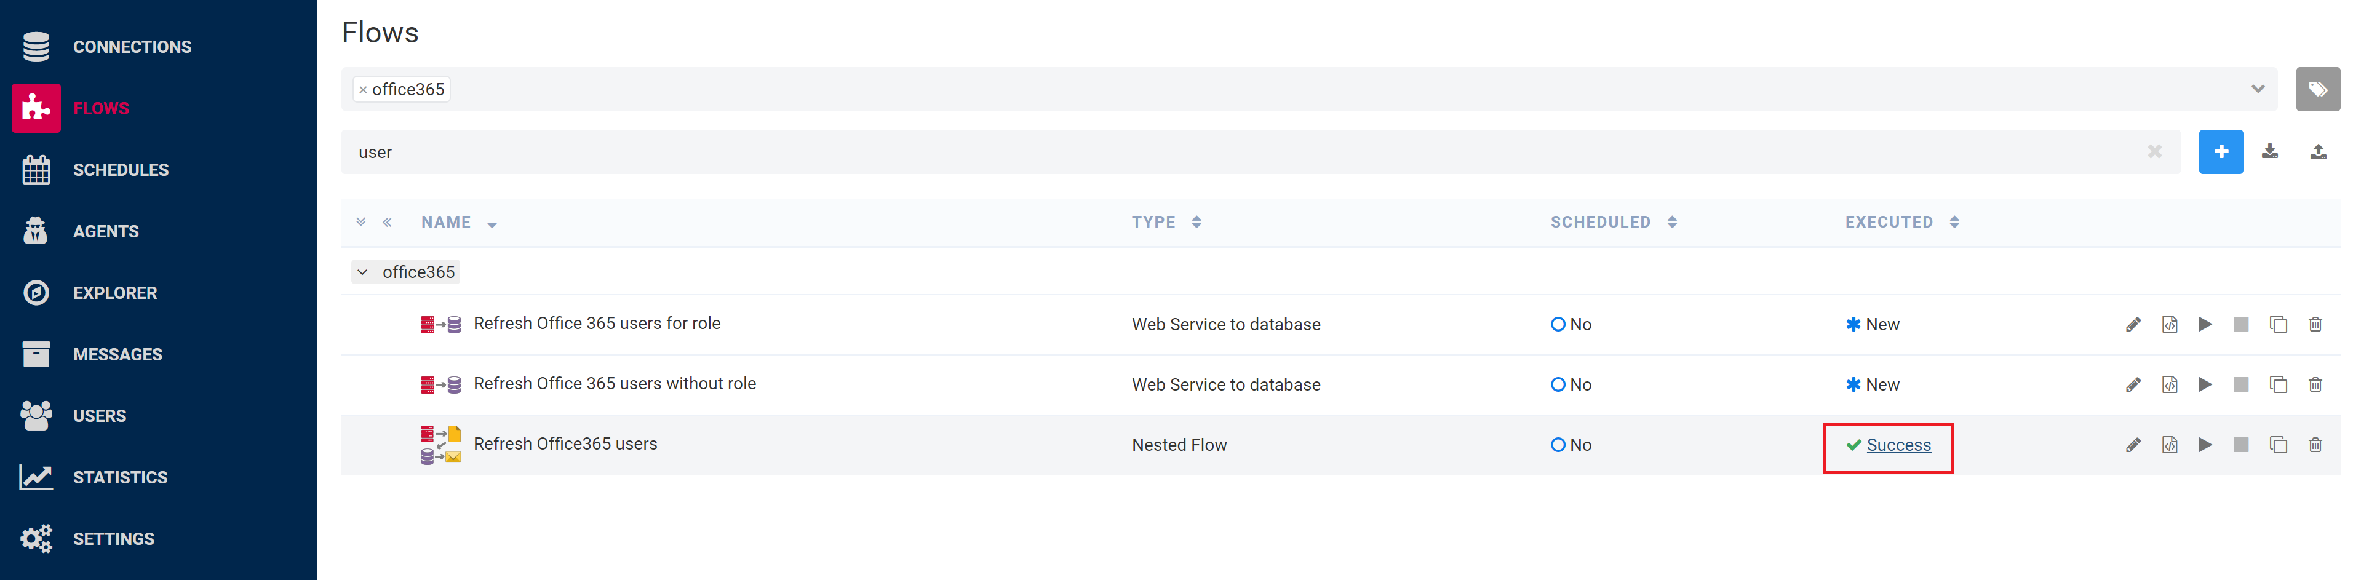Sort flows by Scheduled column
Viewport: 2353px width, 580px height.
(1613, 222)
